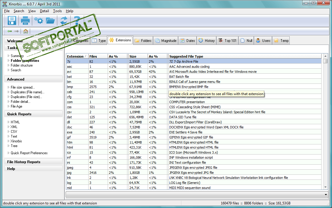Collapse the Quick Reports section header
This screenshot has width=332, height=208.
pos(33,114)
